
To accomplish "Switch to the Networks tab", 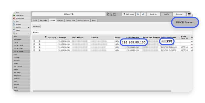I will [43, 20].
